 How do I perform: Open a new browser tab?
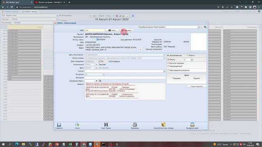point(69,2)
